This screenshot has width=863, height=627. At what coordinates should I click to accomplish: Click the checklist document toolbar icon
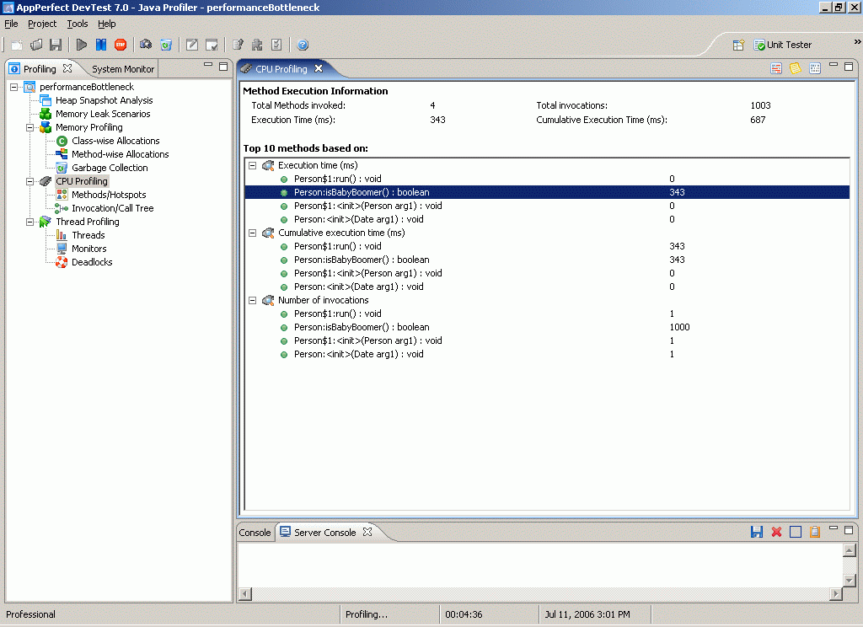click(276, 46)
